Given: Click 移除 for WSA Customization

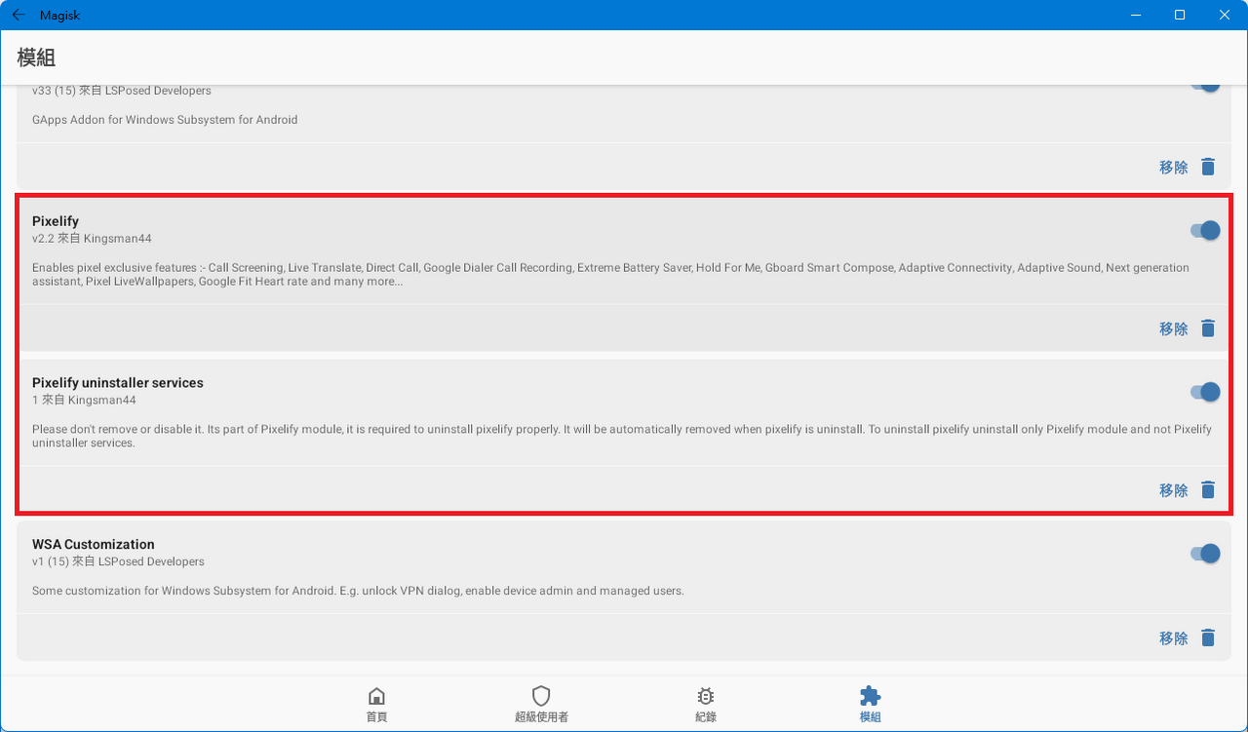Looking at the screenshot, I should [x=1188, y=638].
